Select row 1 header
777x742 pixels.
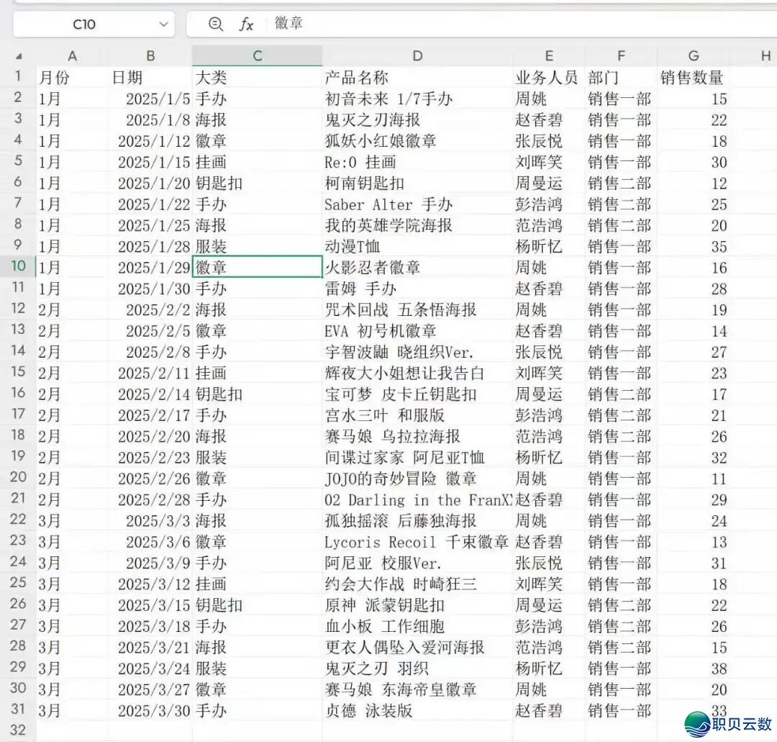18,76
